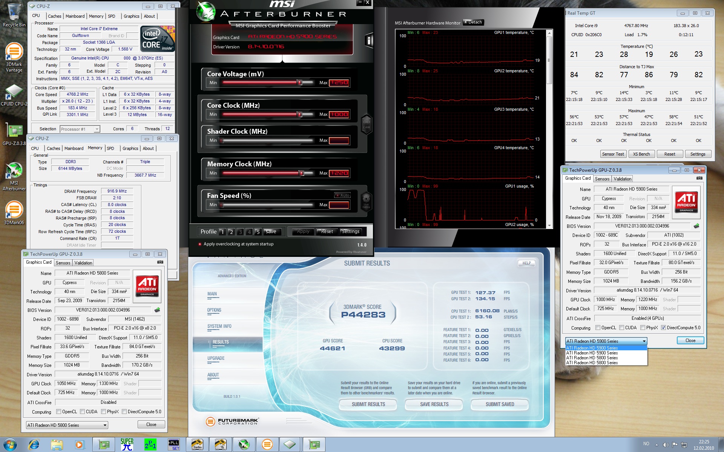The width and height of the screenshot is (724, 452).
Task: Select Afterburner Profile 2
Action: coord(231,232)
